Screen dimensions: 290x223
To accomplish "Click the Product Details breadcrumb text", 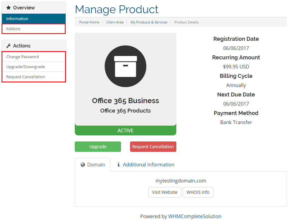I will pyautogui.click(x=186, y=22).
